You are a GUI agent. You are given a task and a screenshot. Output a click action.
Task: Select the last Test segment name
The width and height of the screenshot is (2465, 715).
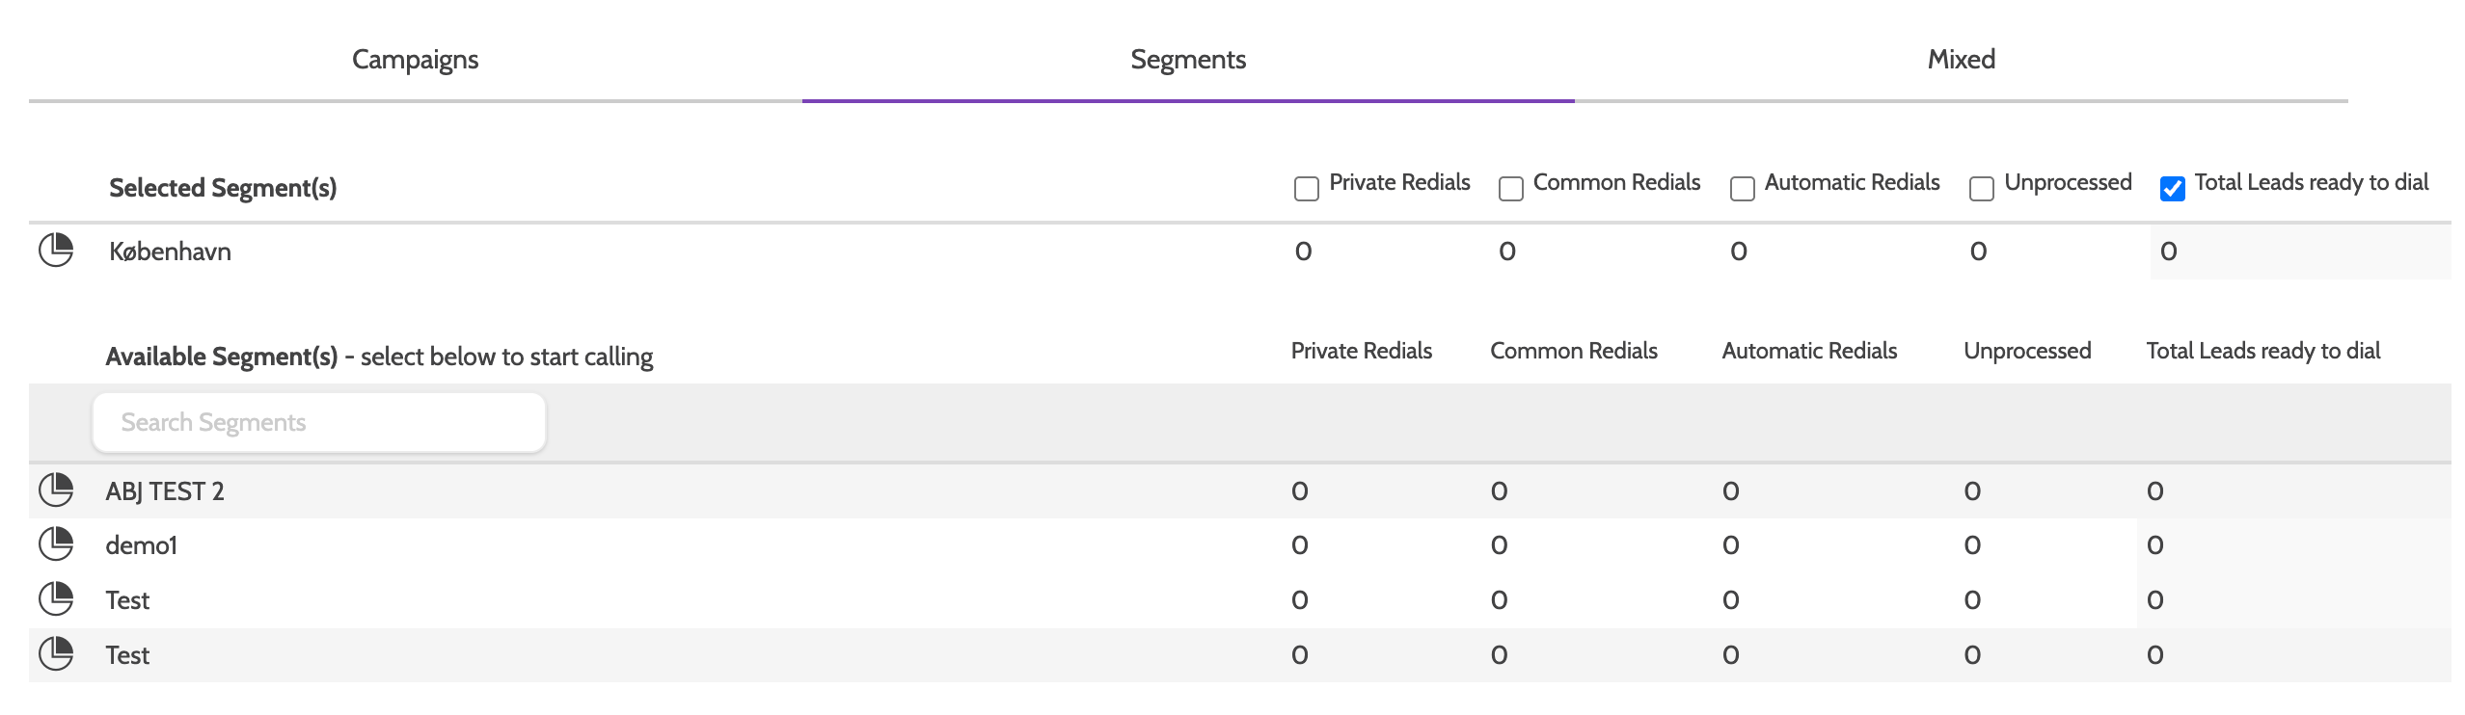click(127, 655)
